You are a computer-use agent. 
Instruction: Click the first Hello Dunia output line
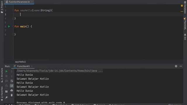point(25,75)
